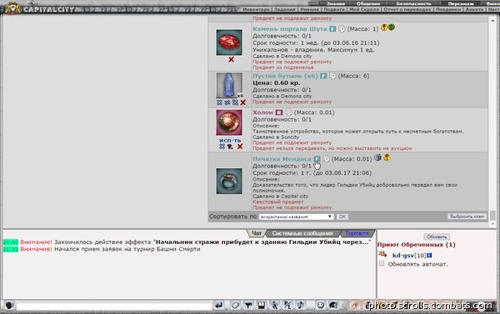This screenshot has width=500, height=314.
Task: Switch to the Торговля chat tab
Action: click(x=357, y=233)
